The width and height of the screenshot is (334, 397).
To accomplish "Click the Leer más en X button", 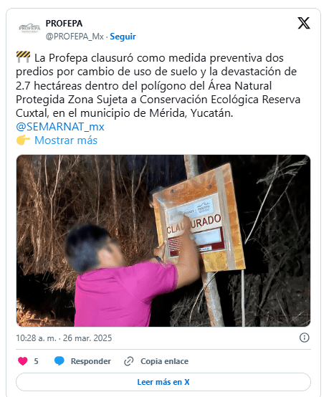I will point(163,382).
